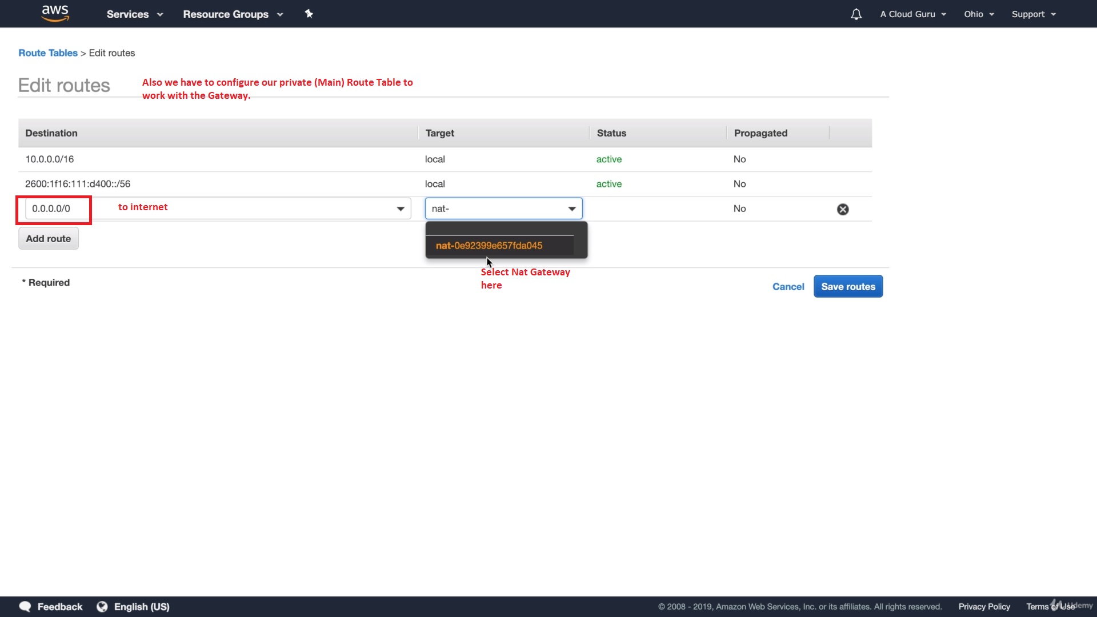Open the Resource Groups menu

[x=233, y=14]
